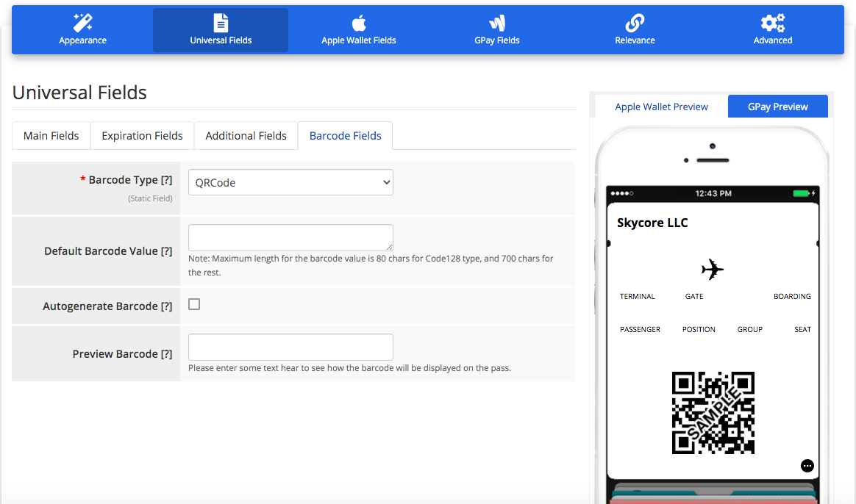The width and height of the screenshot is (856, 504).
Task: Click the Apple Wallet Fields apple icon
Action: pyautogui.click(x=359, y=23)
